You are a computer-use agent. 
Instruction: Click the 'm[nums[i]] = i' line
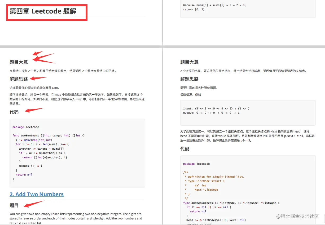coord(30,166)
